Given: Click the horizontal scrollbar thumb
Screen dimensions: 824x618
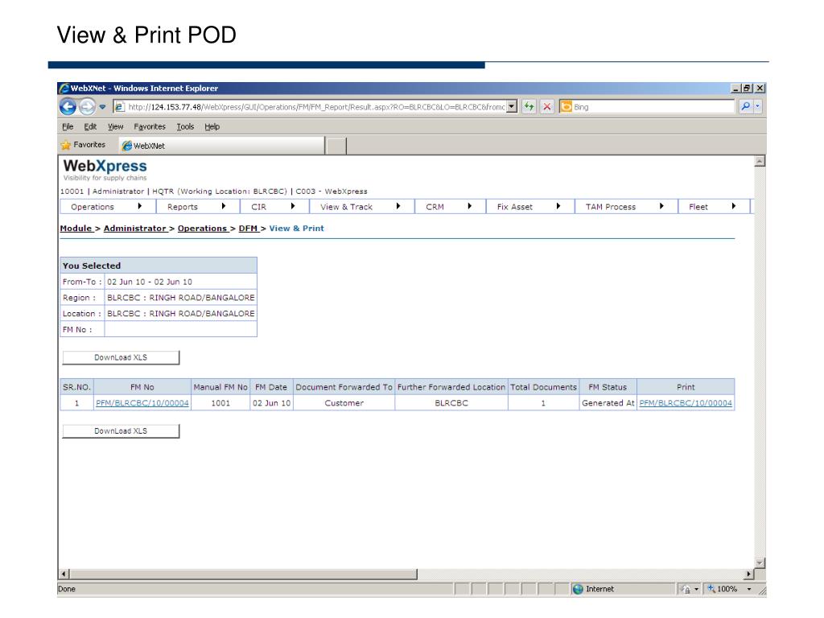Looking at the screenshot, I should [x=243, y=574].
